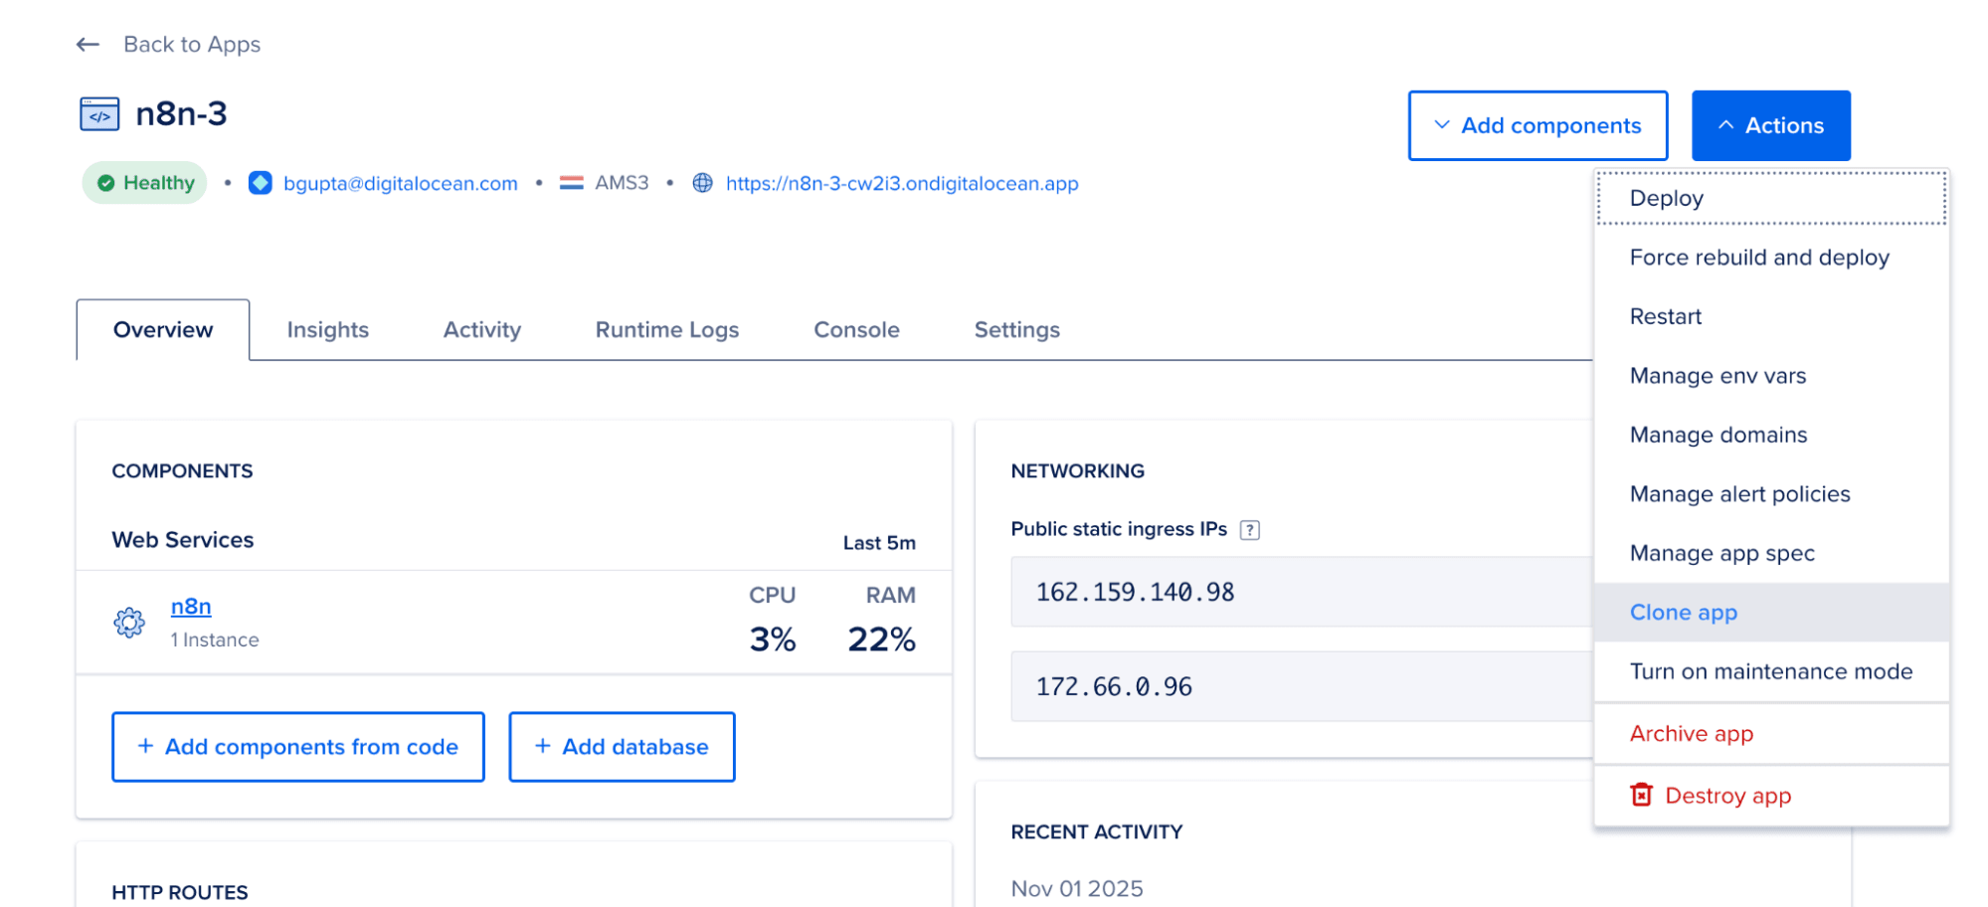
Task: Open the Public static ingress IPs help icon
Action: [x=1250, y=529]
